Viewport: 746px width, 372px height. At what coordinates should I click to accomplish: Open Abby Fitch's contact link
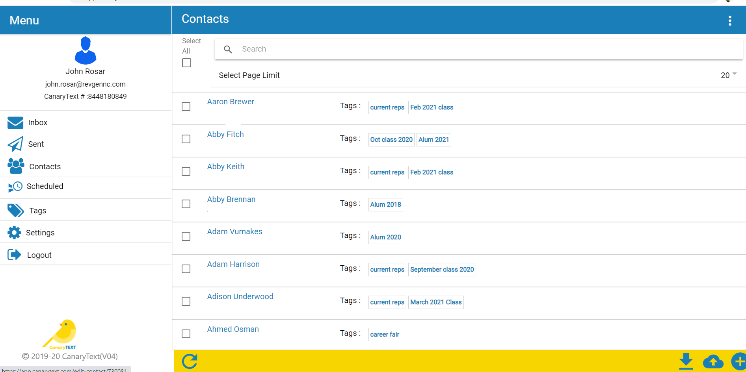coord(225,134)
